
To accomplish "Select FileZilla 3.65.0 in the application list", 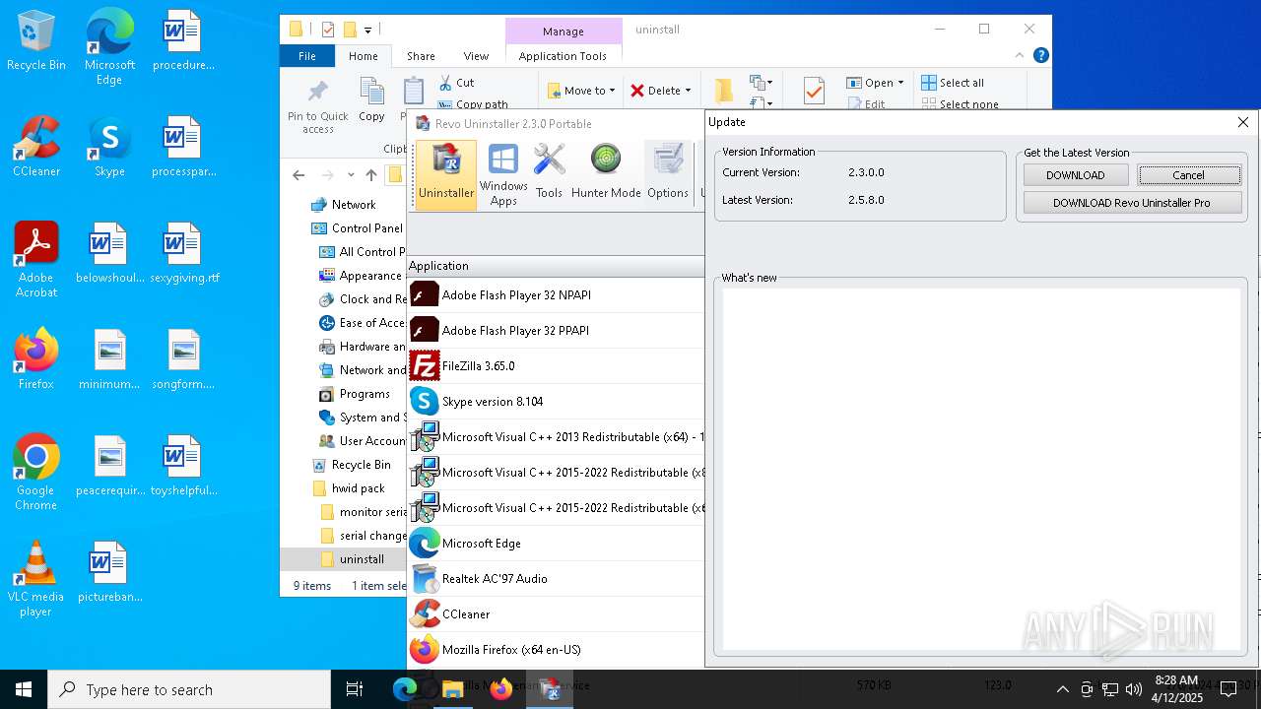I will 557,366.
